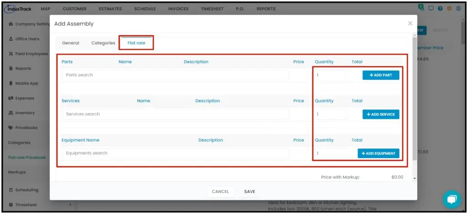Screen dimensions: 468x214
Task: Focus the Parts search field
Action: click(x=176, y=75)
